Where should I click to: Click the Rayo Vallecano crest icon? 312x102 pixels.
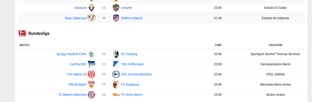click(x=91, y=18)
